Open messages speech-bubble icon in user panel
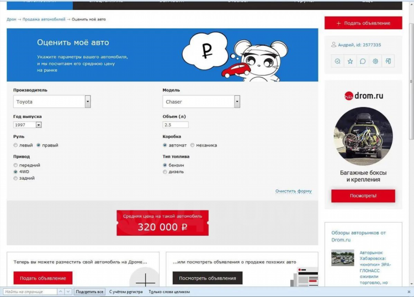This screenshot has width=414, height=297. [x=363, y=61]
